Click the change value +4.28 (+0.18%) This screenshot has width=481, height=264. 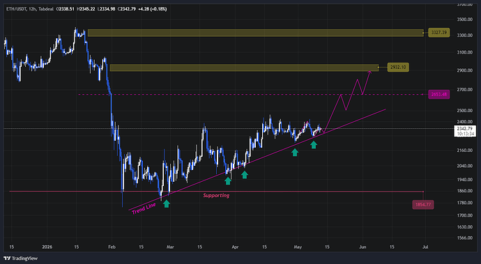[153, 9]
